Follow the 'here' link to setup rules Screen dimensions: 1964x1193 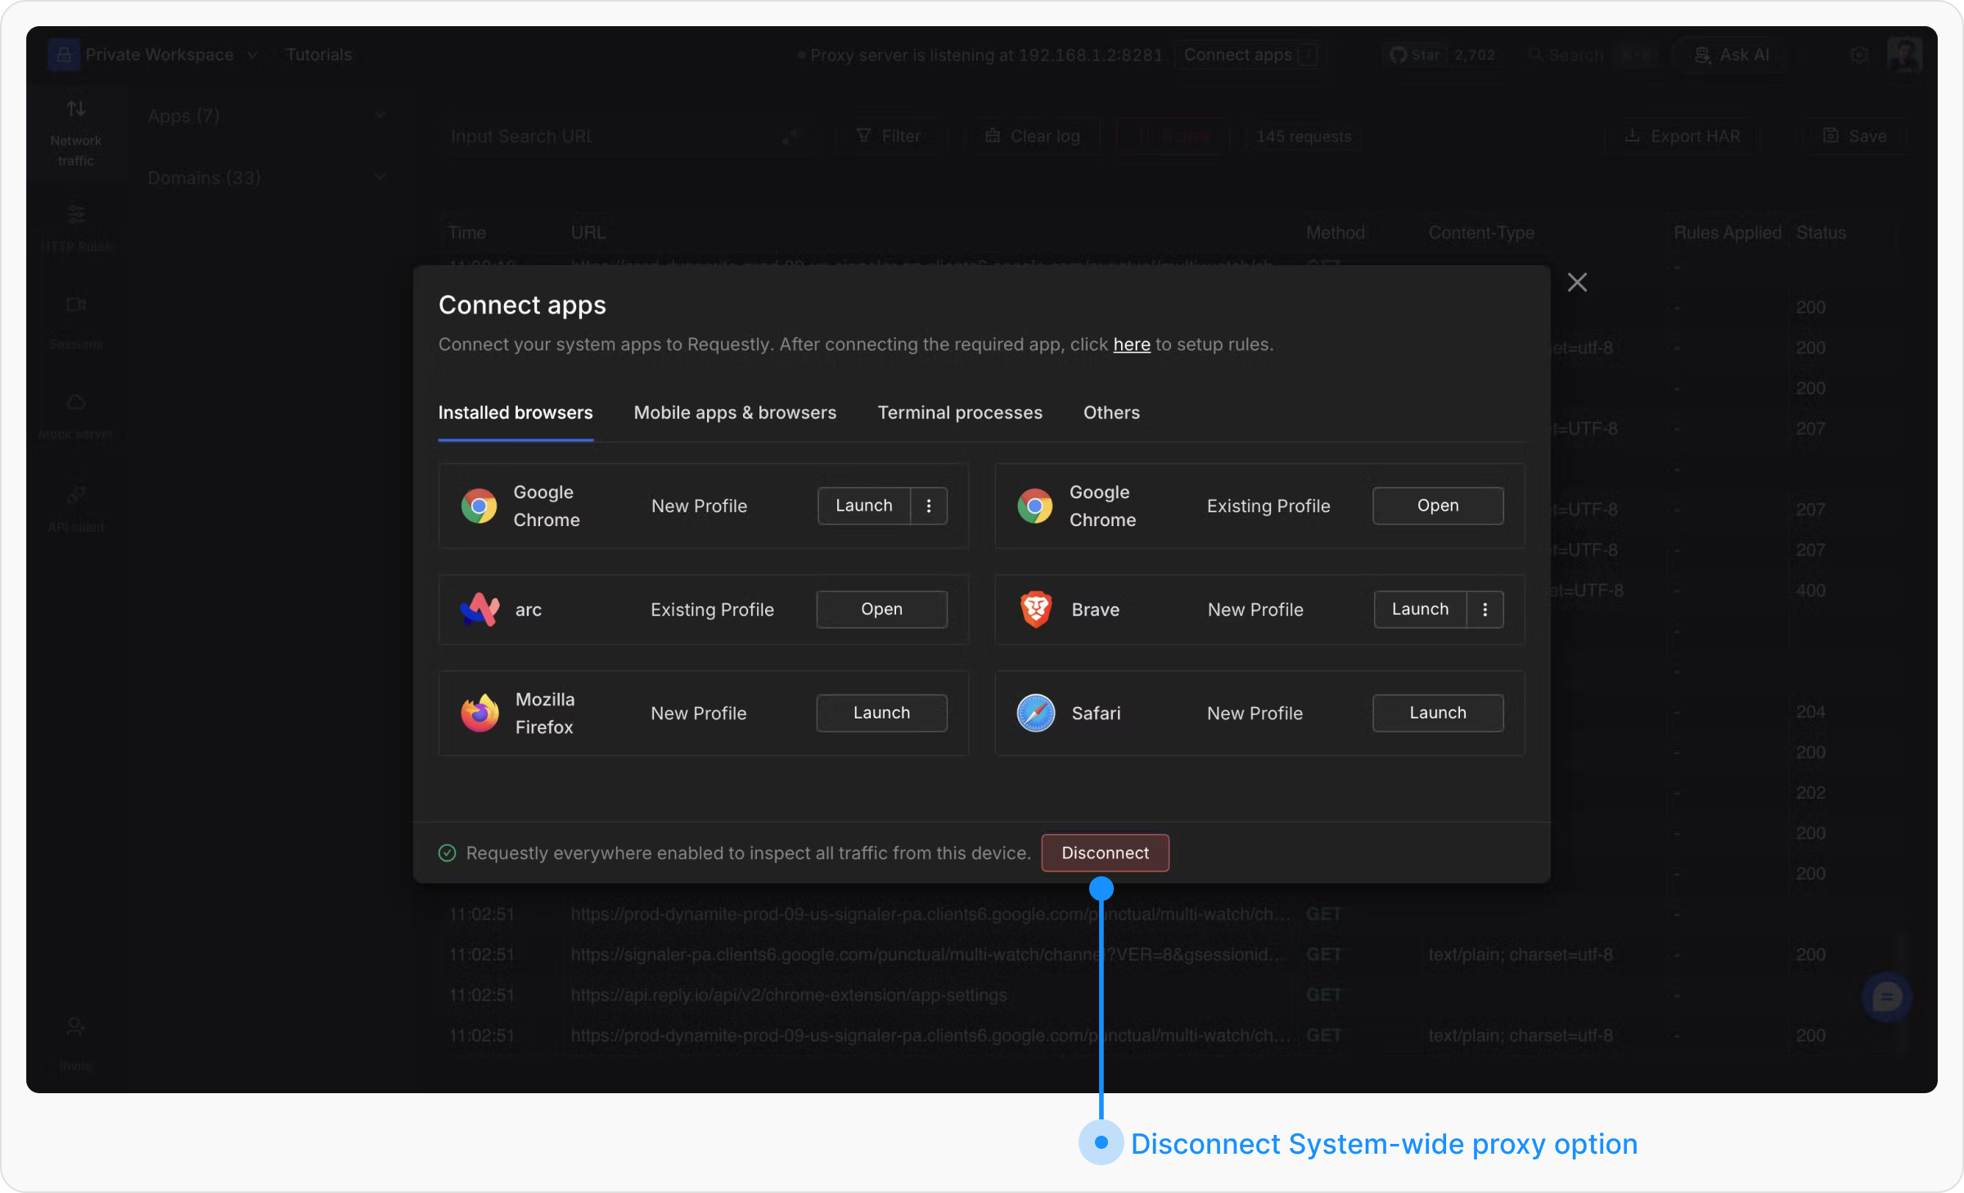(x=1131, y=344)
